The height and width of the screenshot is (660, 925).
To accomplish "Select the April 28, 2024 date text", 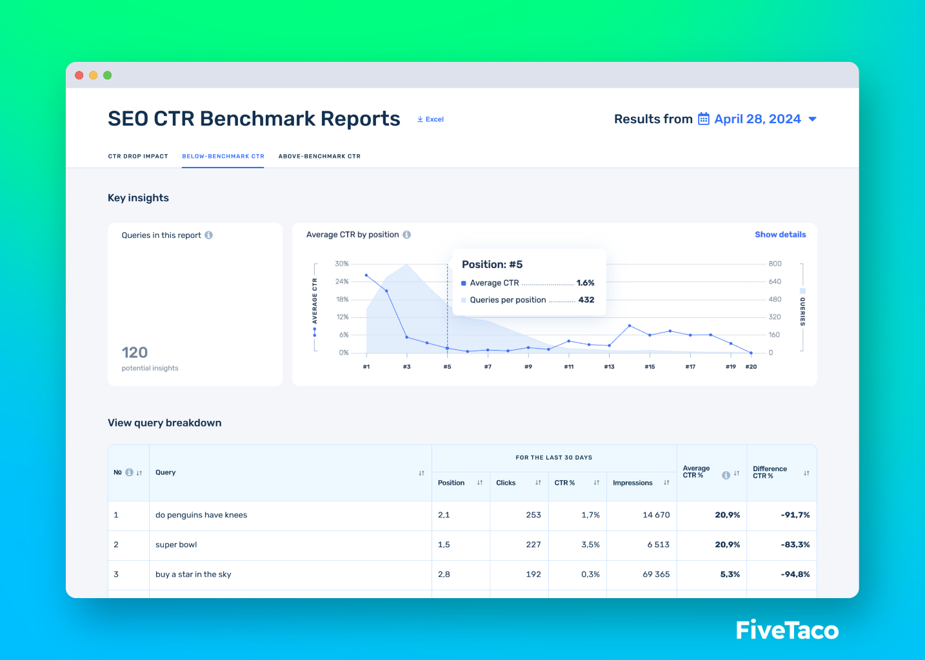I will 757,119.
